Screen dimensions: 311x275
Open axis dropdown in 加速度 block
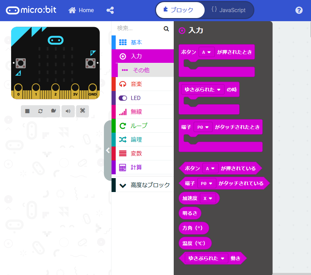pos(208,198)
